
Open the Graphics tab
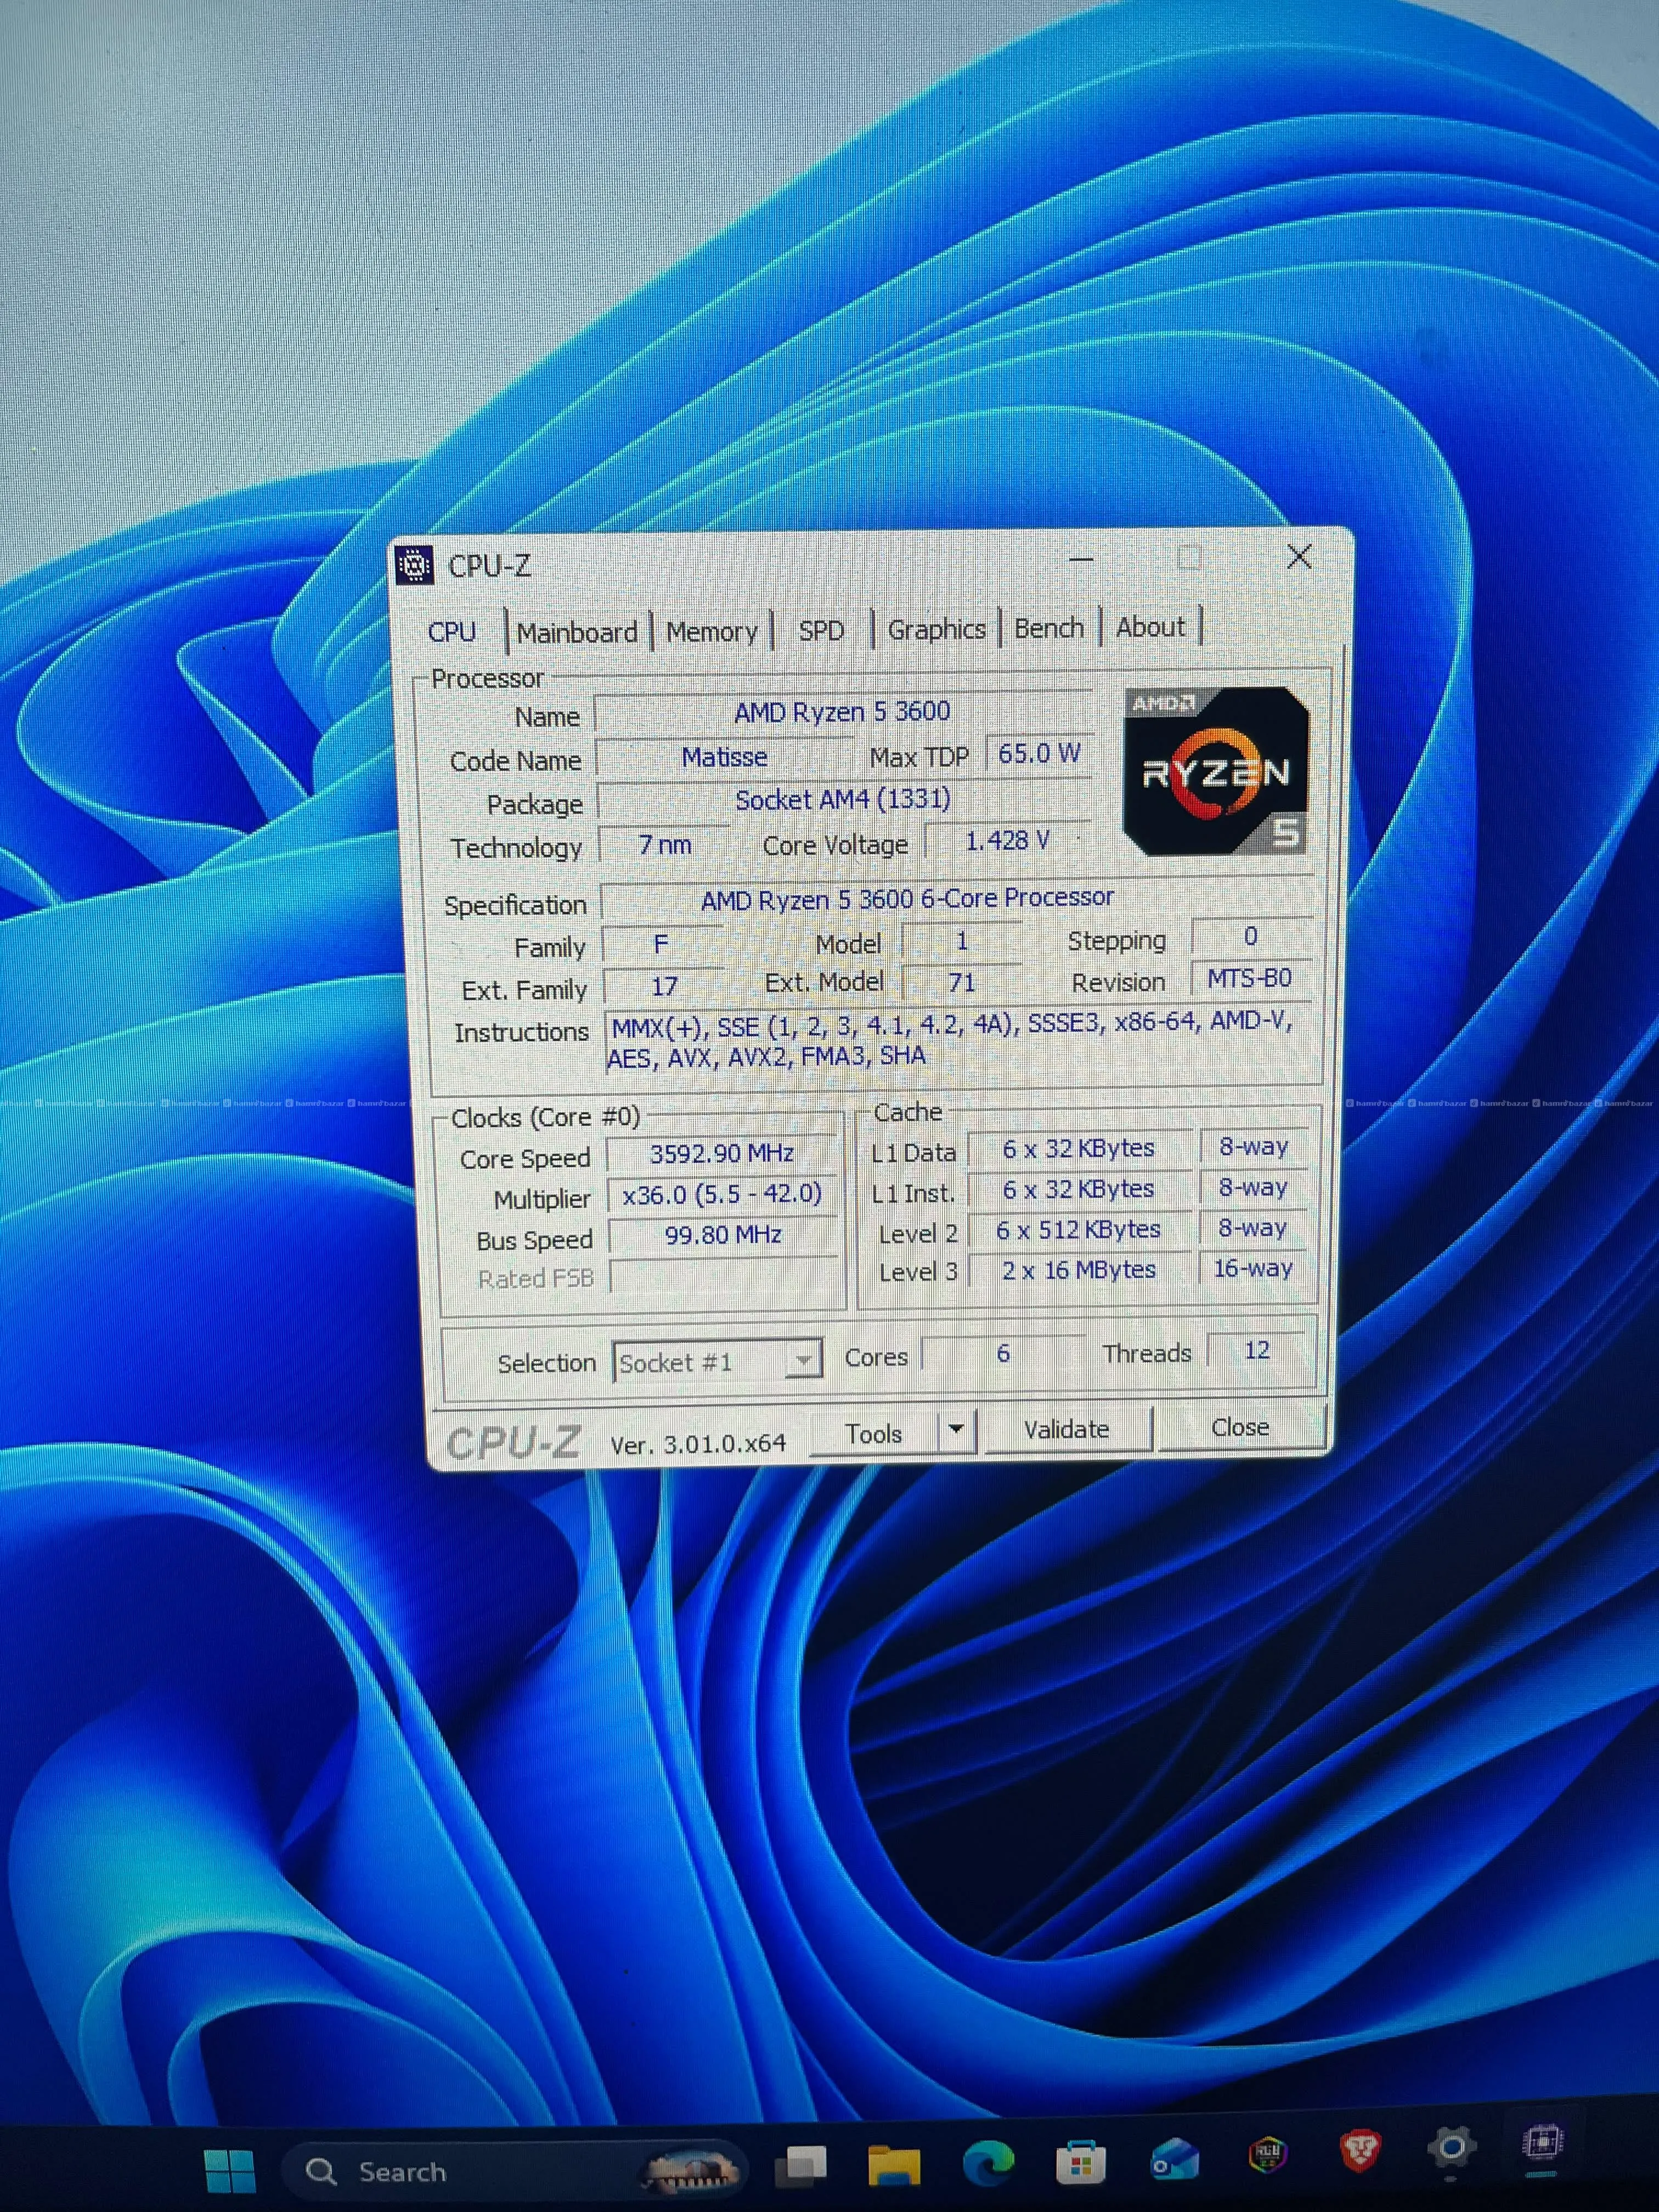[936, 629]
